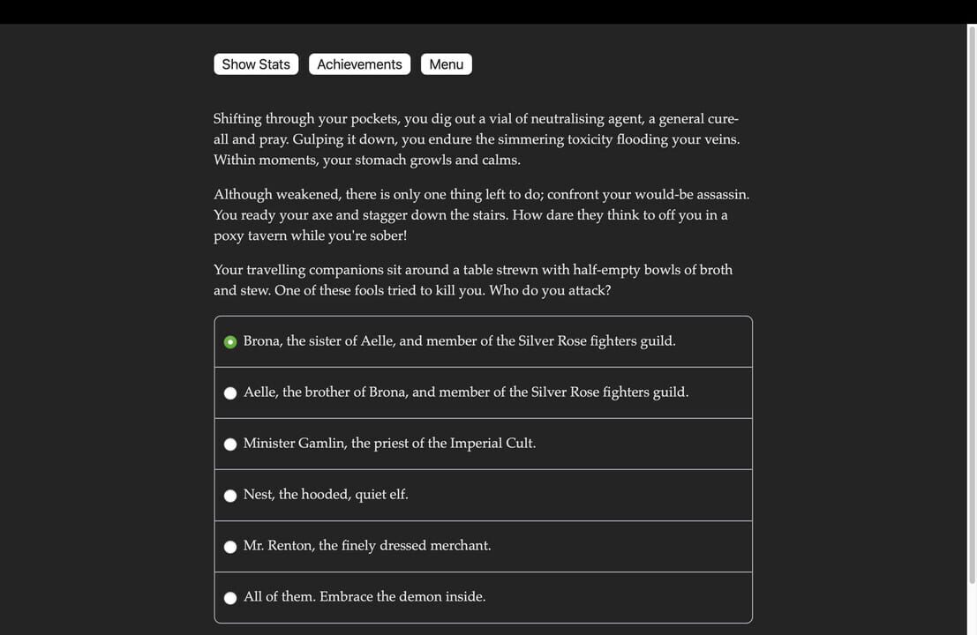Select 'All of them. Embrace the demon inside.'

pos(230,597)
